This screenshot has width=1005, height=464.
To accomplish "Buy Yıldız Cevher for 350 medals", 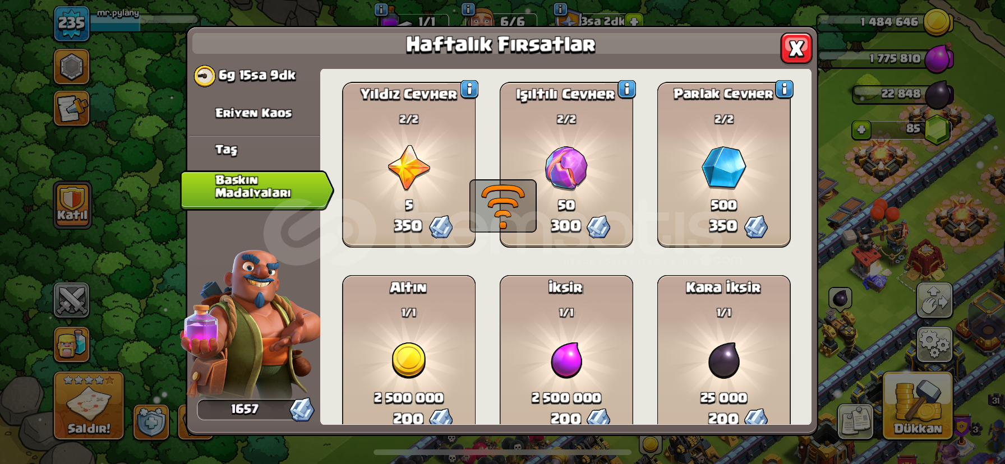I will click(x=409, y=165).
